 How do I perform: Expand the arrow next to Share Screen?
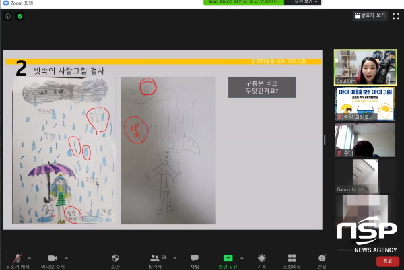(241, 257)
